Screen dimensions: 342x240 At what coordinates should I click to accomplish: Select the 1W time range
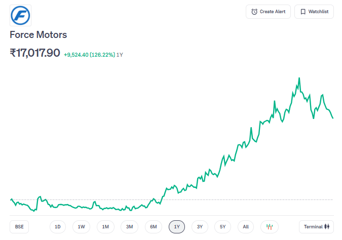click(x=81, y=227)
